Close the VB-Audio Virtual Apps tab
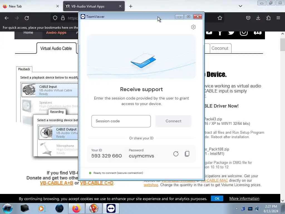Image resolution: width=285 pixels, height=214 pixels. 120,6
